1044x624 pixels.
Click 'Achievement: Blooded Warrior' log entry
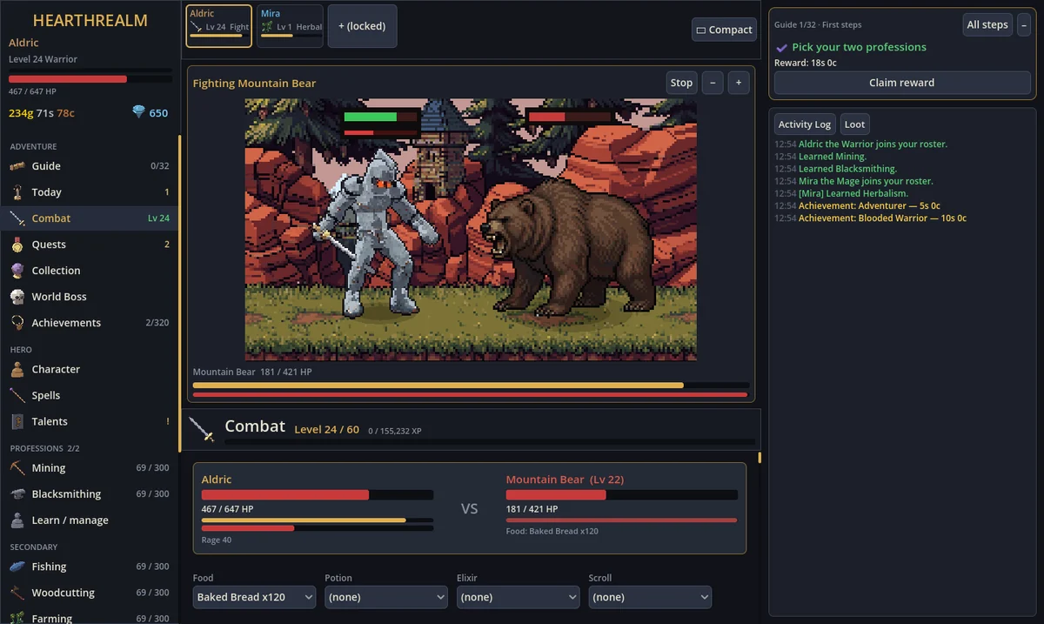[x=882, y=218]
